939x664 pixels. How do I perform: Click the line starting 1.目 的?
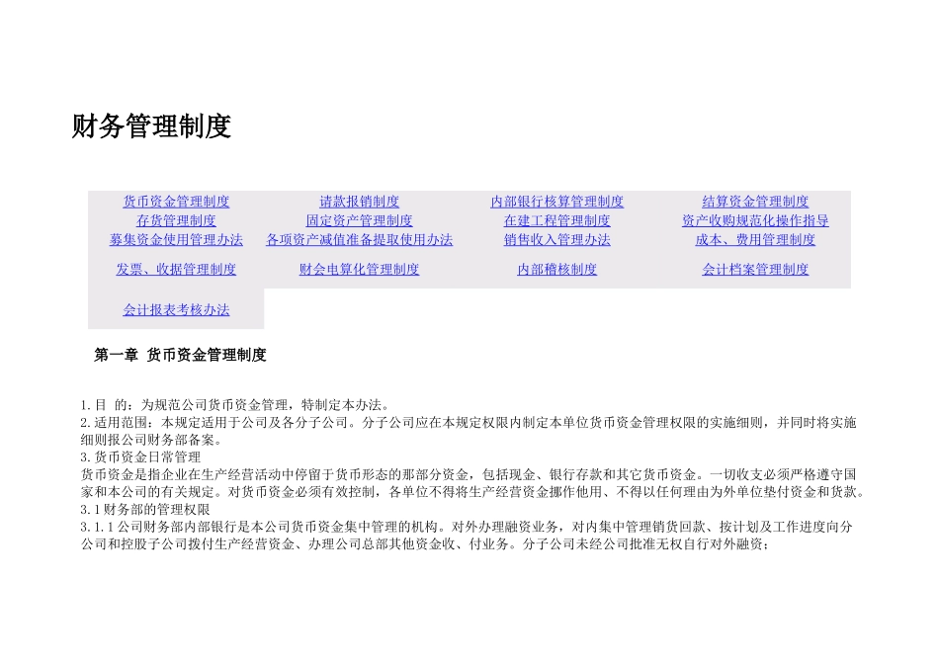236,405
